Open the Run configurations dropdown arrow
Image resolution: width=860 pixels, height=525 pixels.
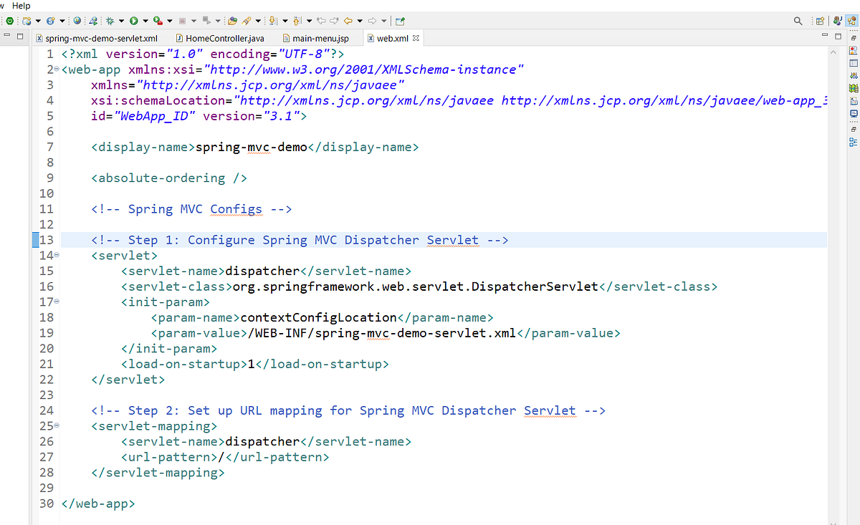click(x=145, y=21)
